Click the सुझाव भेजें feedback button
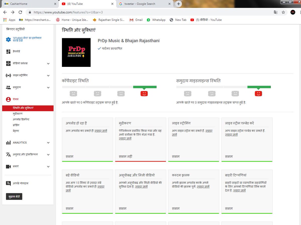Screen dimensions: 301x225 click(14, 196)
